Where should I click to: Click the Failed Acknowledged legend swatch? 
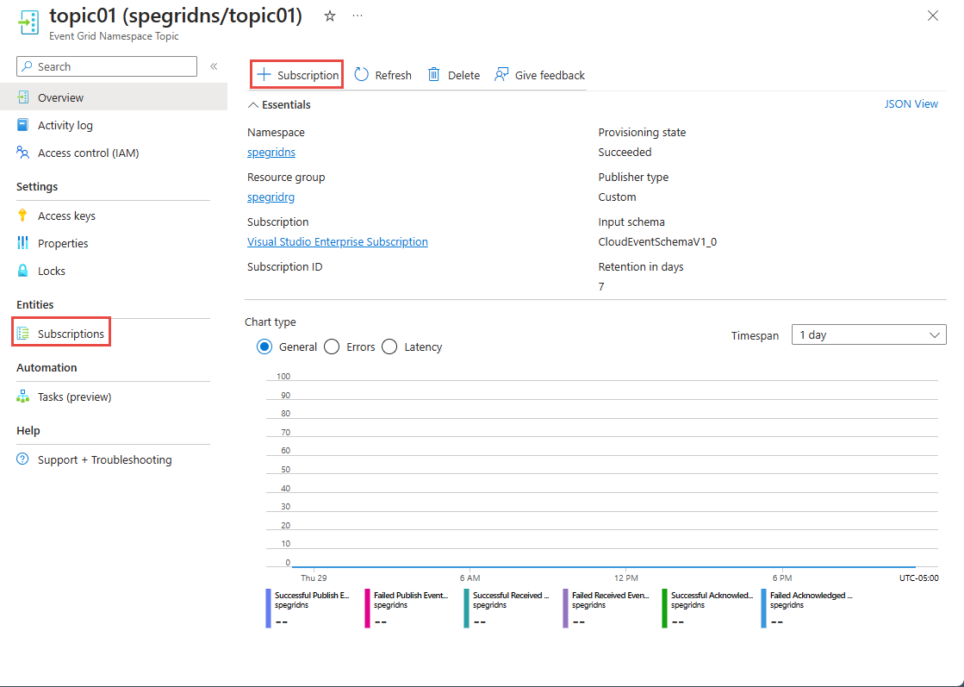(x=763, y=609)
